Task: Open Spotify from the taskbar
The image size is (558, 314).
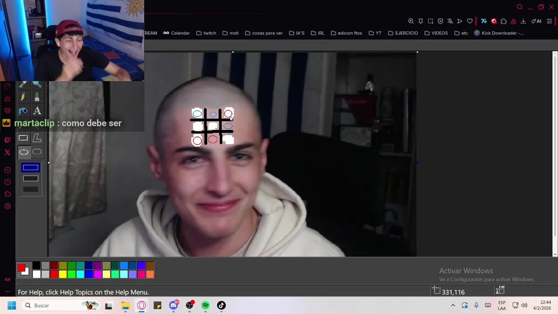Action: pos(205,305)
